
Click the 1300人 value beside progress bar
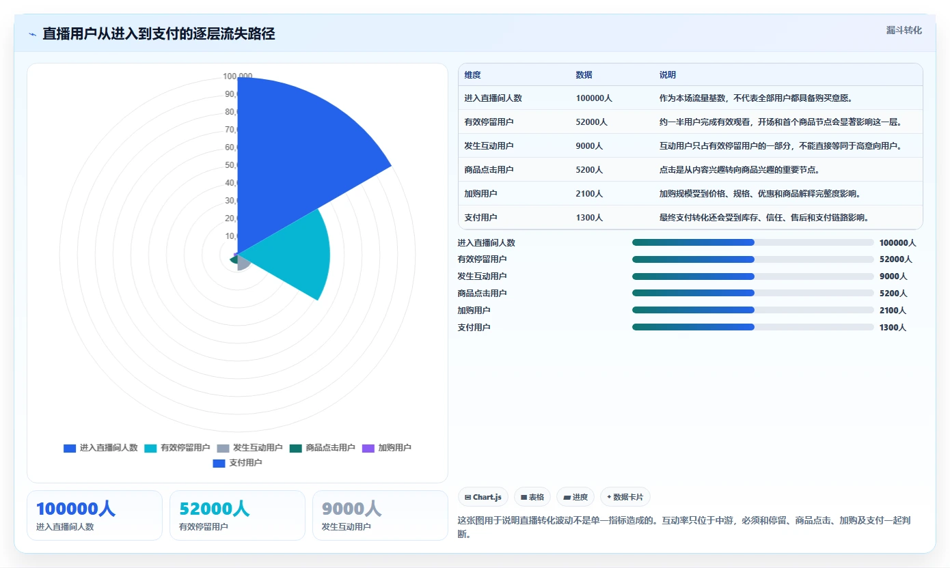[893, 328]
